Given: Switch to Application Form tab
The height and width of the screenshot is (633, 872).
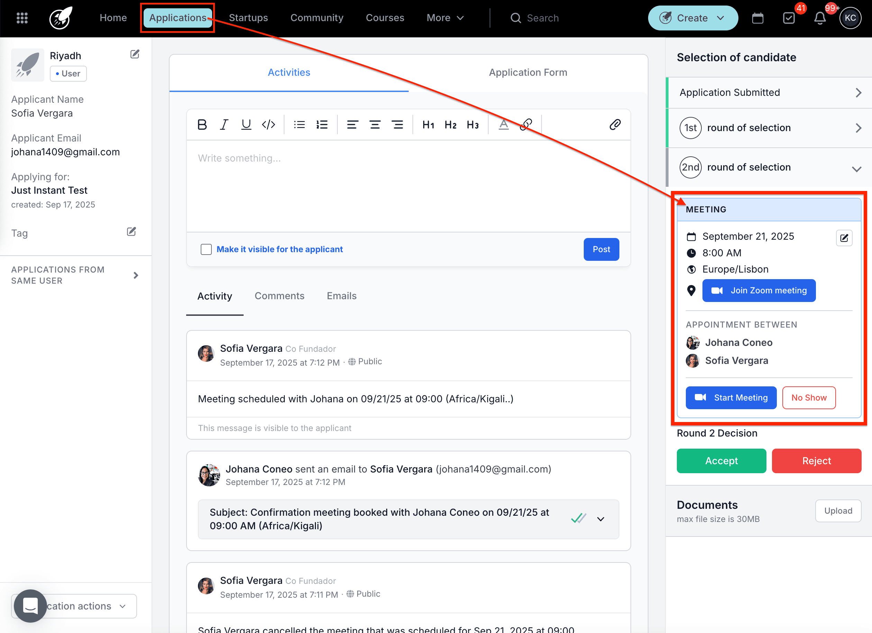Looking at the screenshot, I should pos(527,73).
